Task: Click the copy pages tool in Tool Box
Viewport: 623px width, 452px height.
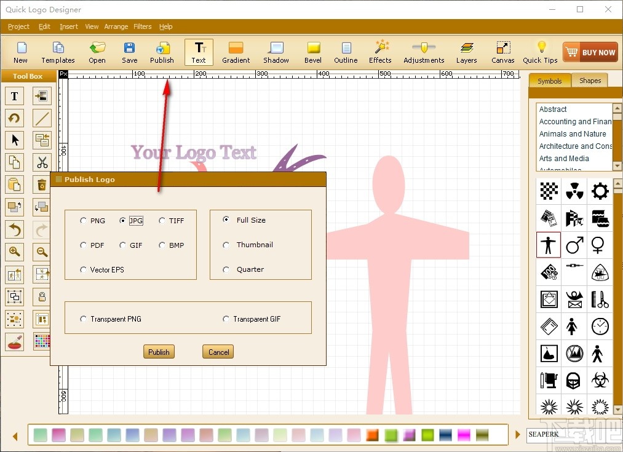Action: click(x=14, y=162)
